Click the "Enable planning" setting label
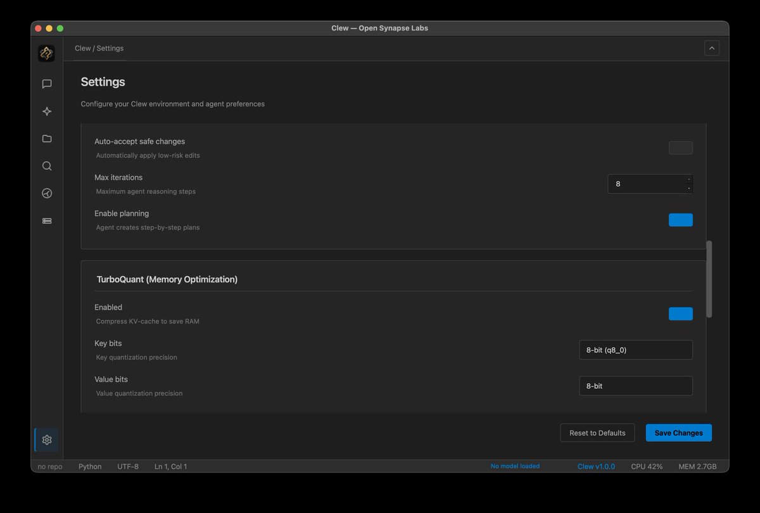Image resolution: width=760 pixels, height=513 pixels. (x=122, y=213)
